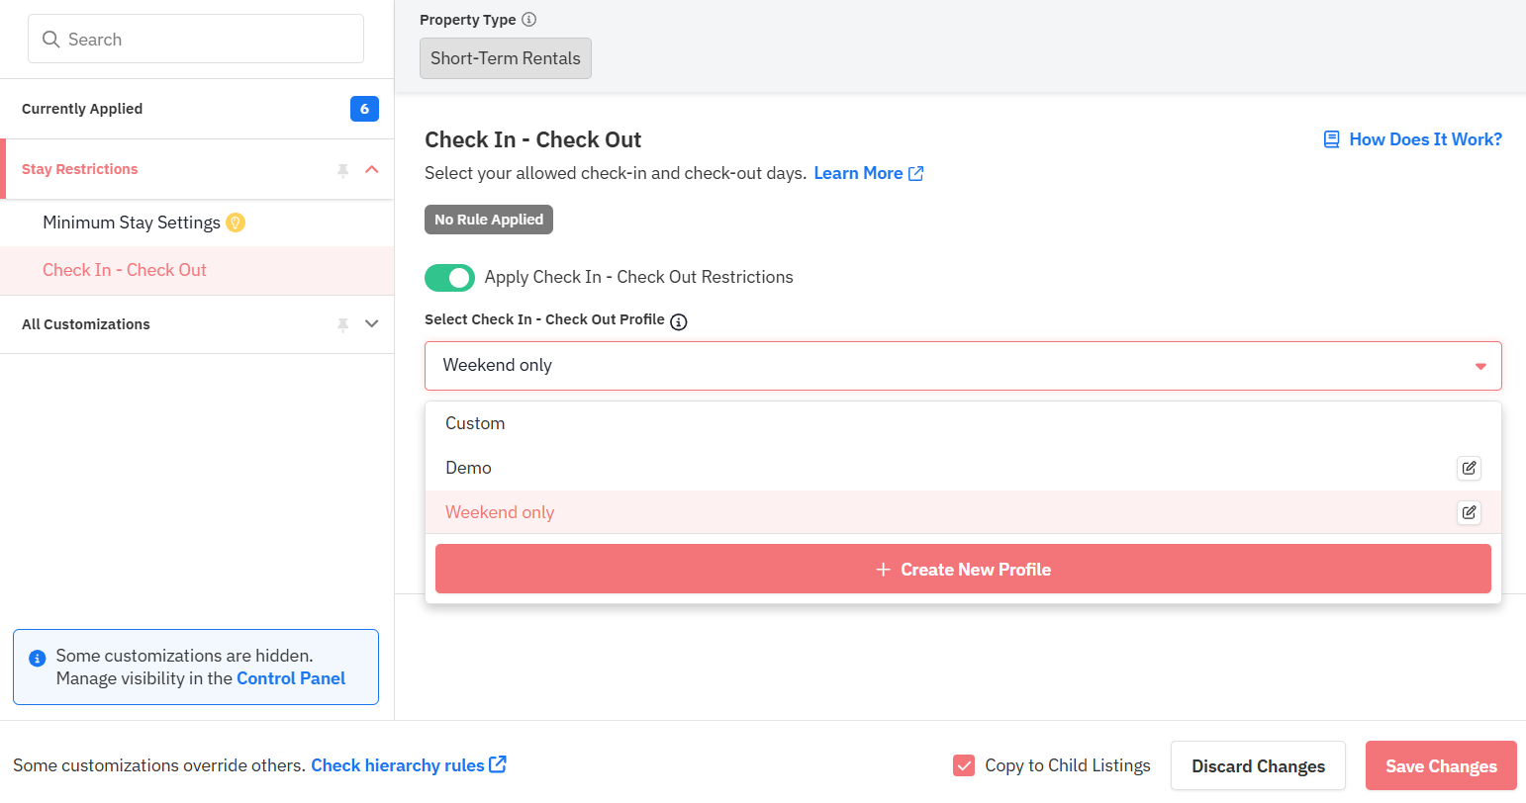Click external link icon after Learn More
This screenshot has width=1526, height=803.
(916, 173)
